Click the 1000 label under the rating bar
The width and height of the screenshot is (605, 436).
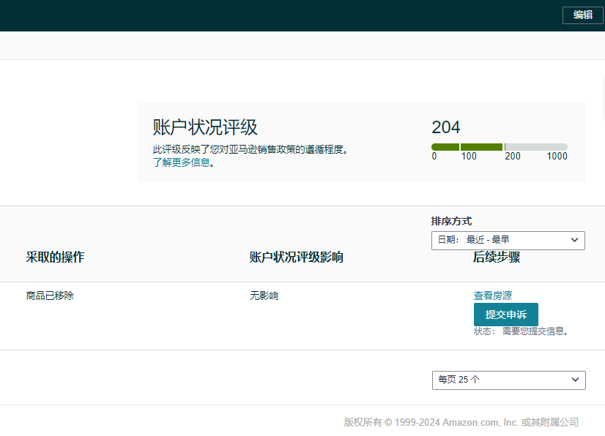557,157
